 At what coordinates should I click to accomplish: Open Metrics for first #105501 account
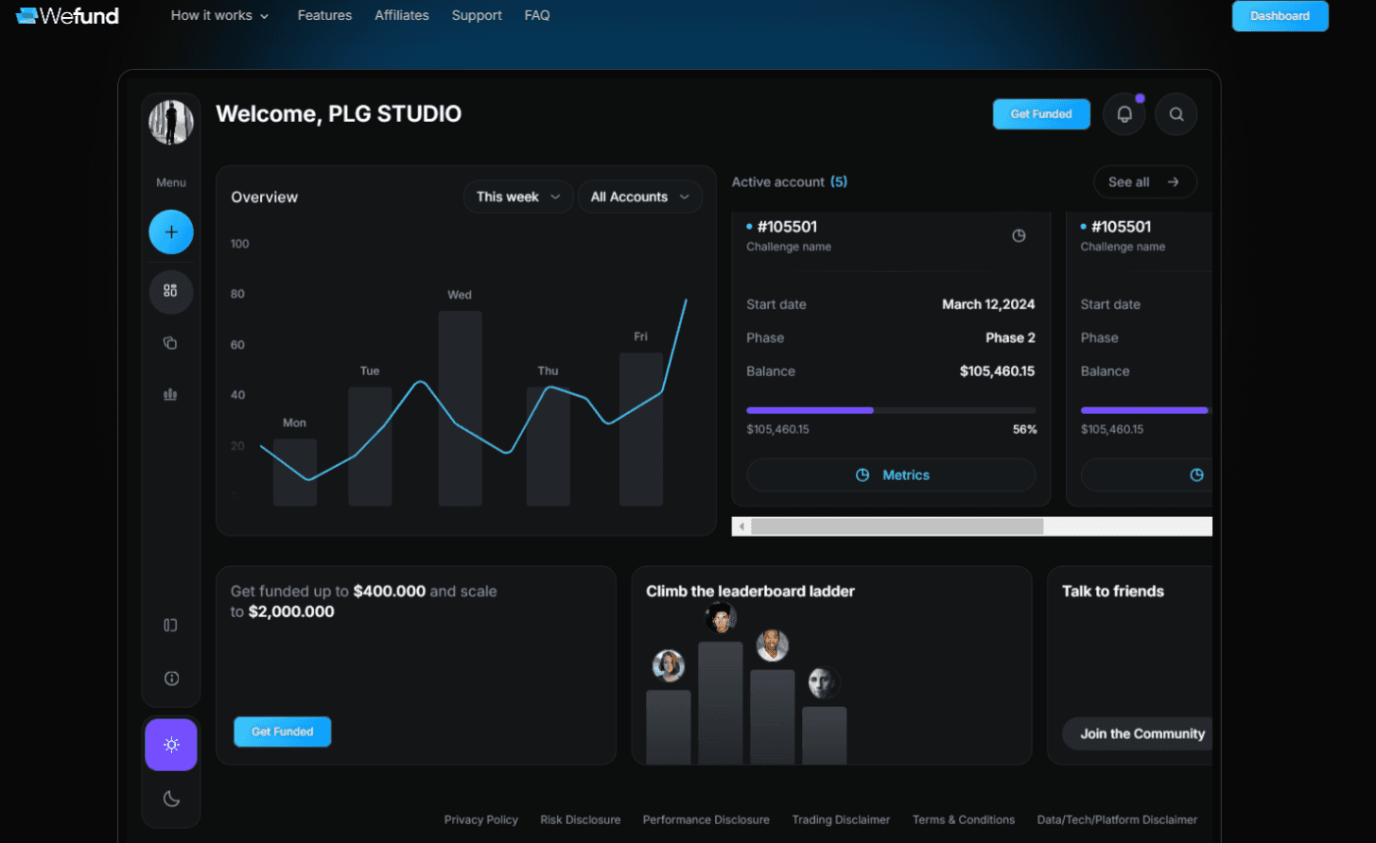click(891, 475)
